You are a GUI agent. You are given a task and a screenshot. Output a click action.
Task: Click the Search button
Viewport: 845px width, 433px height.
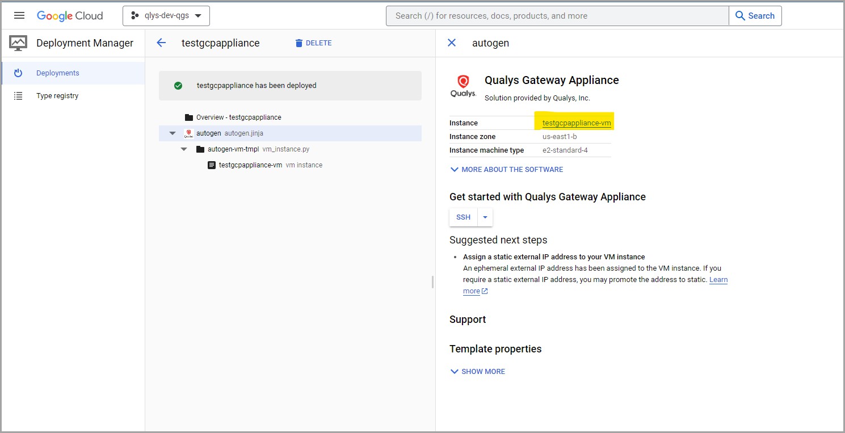[755, 16]
